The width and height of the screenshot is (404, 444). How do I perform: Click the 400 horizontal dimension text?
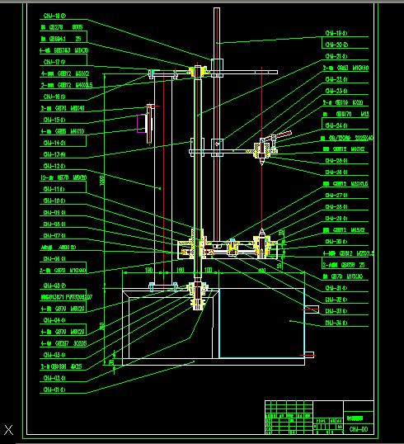pyautogui.click(x=262, y=270)
